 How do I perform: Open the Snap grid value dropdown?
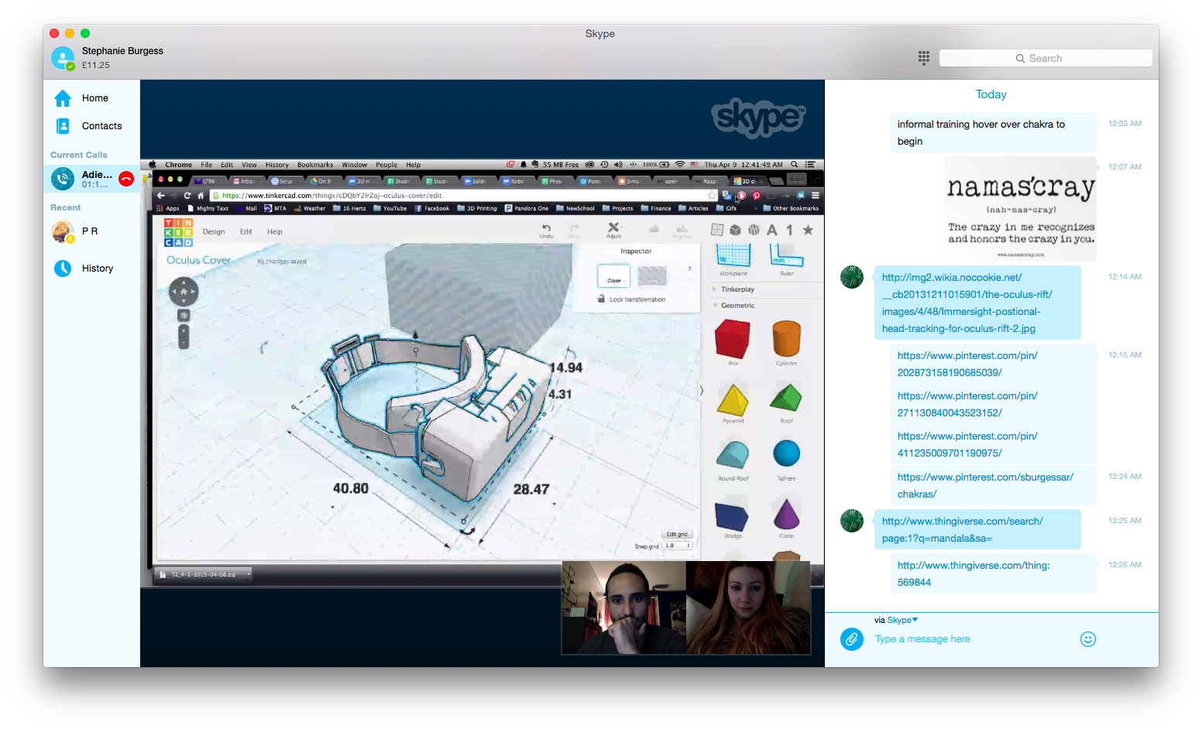(677, 546)
